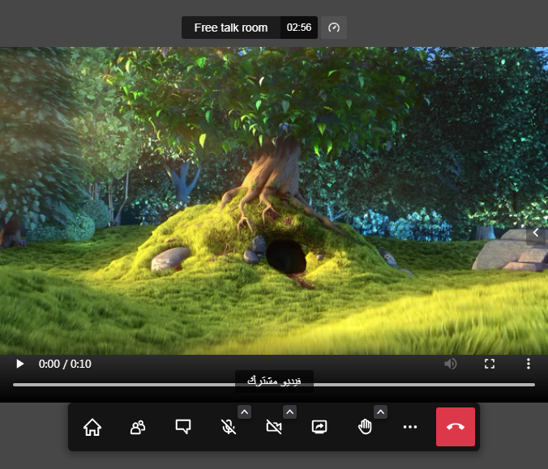Enter video fullscreen mode

point(490,364)
